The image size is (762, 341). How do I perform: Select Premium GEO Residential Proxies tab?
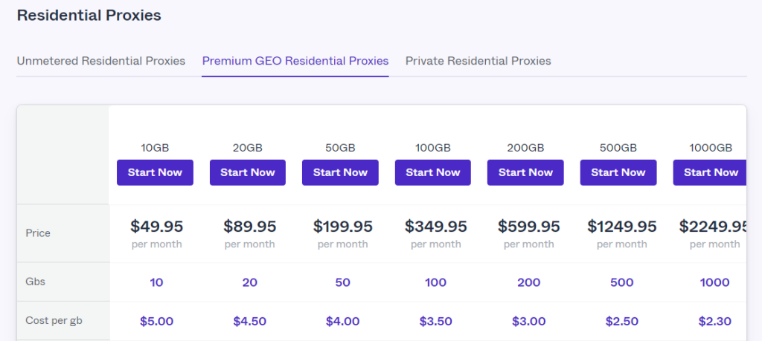295,61
